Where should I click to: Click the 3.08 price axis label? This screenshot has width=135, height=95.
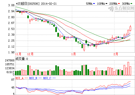pyautogui.click(x=11, y=5)
